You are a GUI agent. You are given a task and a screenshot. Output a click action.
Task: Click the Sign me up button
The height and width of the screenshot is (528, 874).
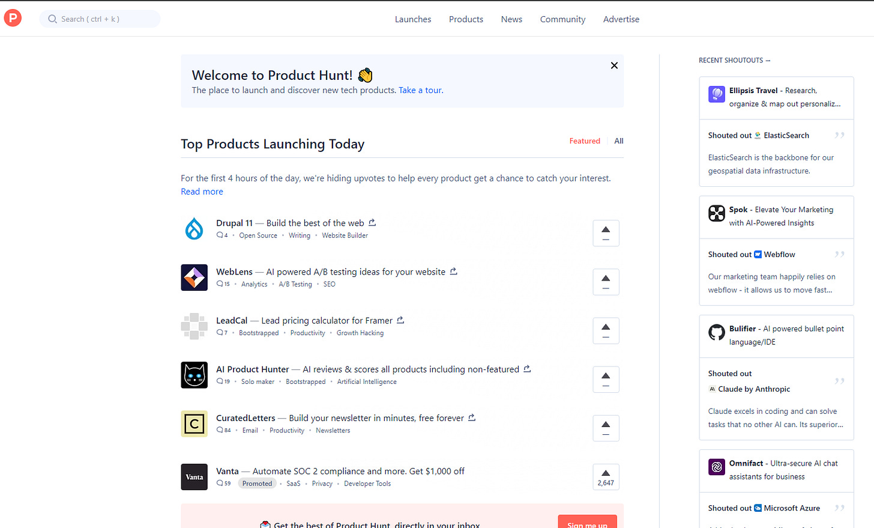point(587,523)
